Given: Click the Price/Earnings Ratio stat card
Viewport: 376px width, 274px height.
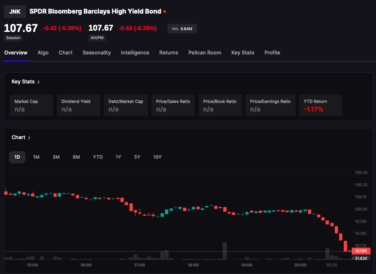Looking at the screenshot, I should point(271,106).
